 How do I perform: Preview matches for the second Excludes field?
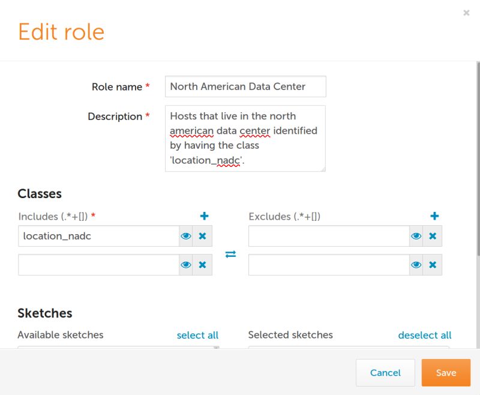416,264
